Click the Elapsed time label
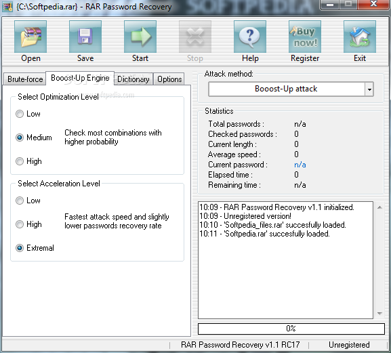Image resolution: width=391 pixels, height=353 pixels. [230, 175]
